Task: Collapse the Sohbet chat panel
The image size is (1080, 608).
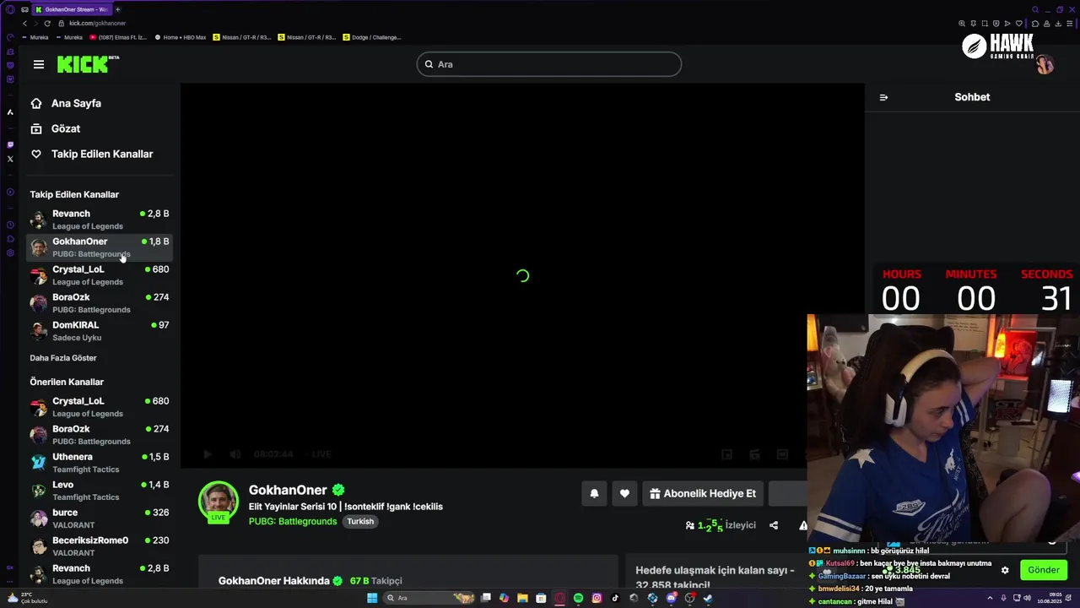Action: point(883,97)
